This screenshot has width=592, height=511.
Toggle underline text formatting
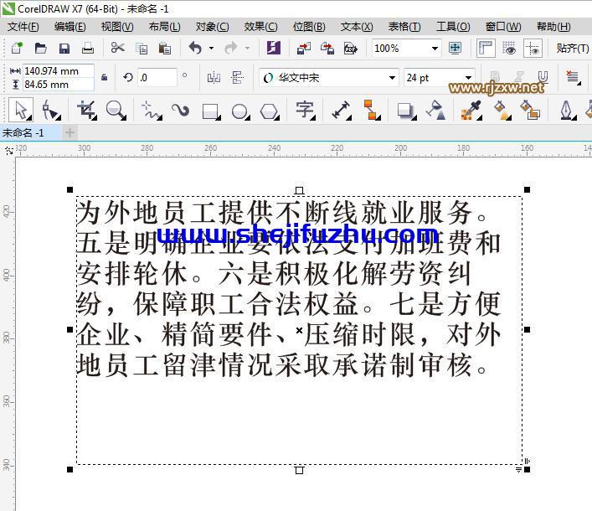(543, 77)
